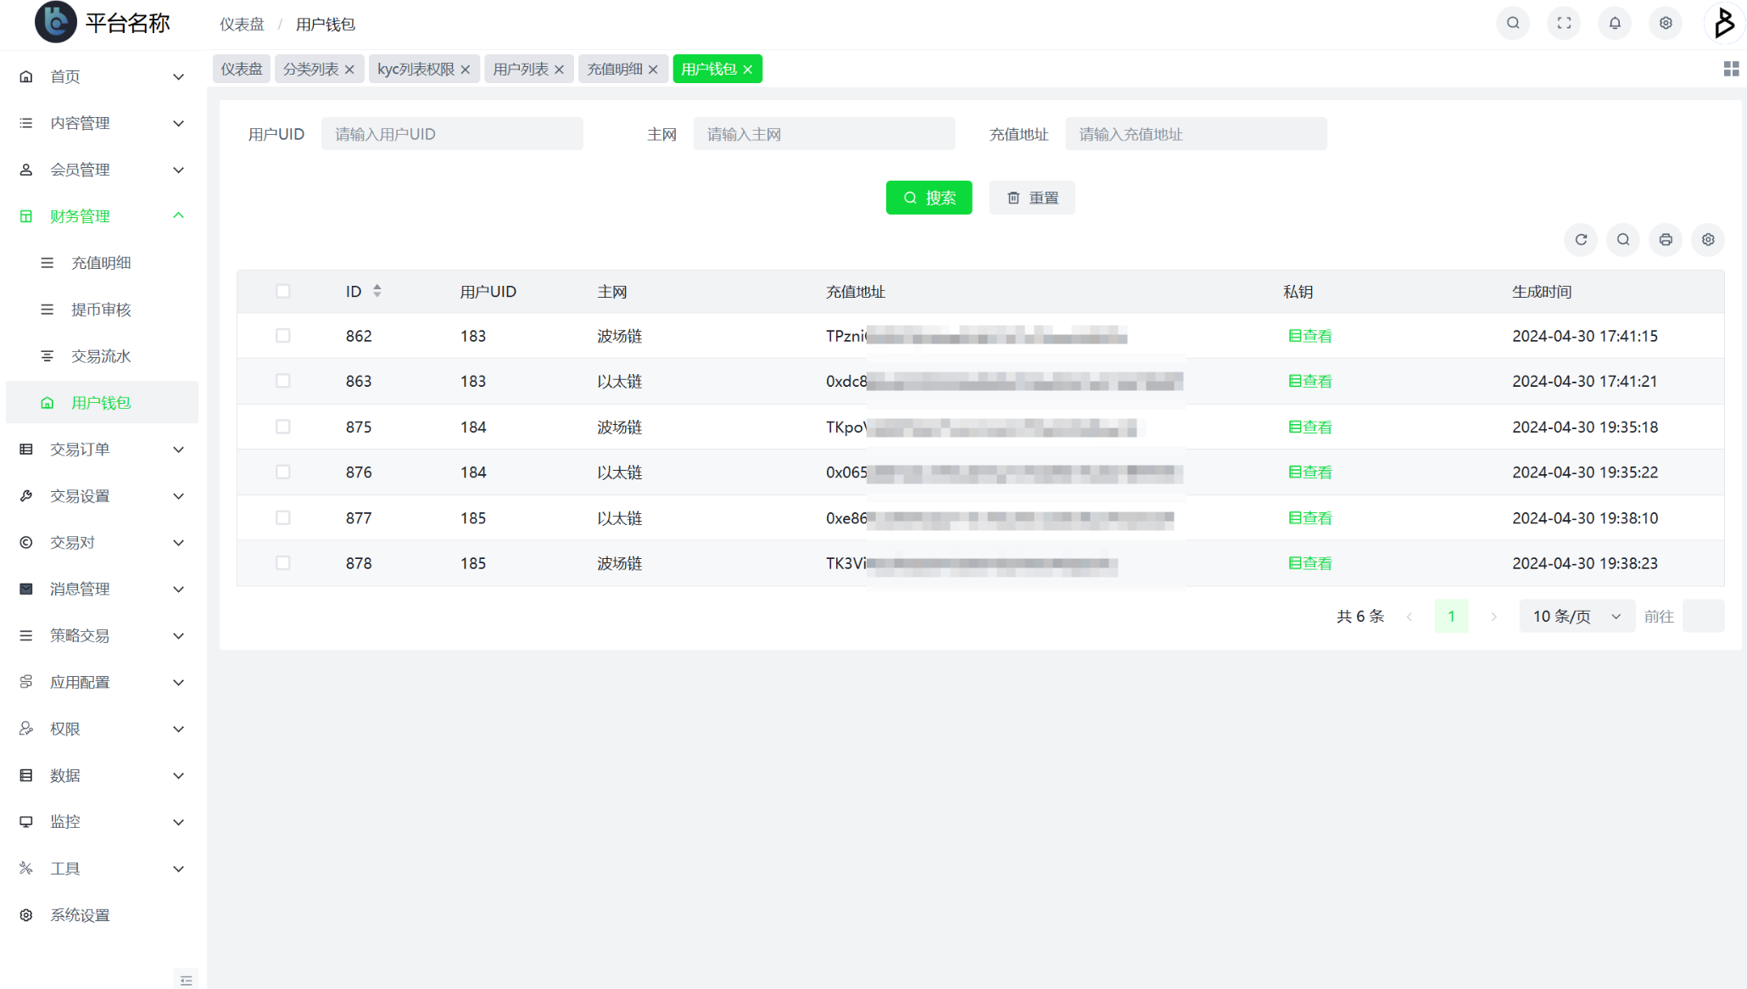Expand 数据 sidebar menu
The width and height of the screenshot is (1747, 989).
point(102,775)
